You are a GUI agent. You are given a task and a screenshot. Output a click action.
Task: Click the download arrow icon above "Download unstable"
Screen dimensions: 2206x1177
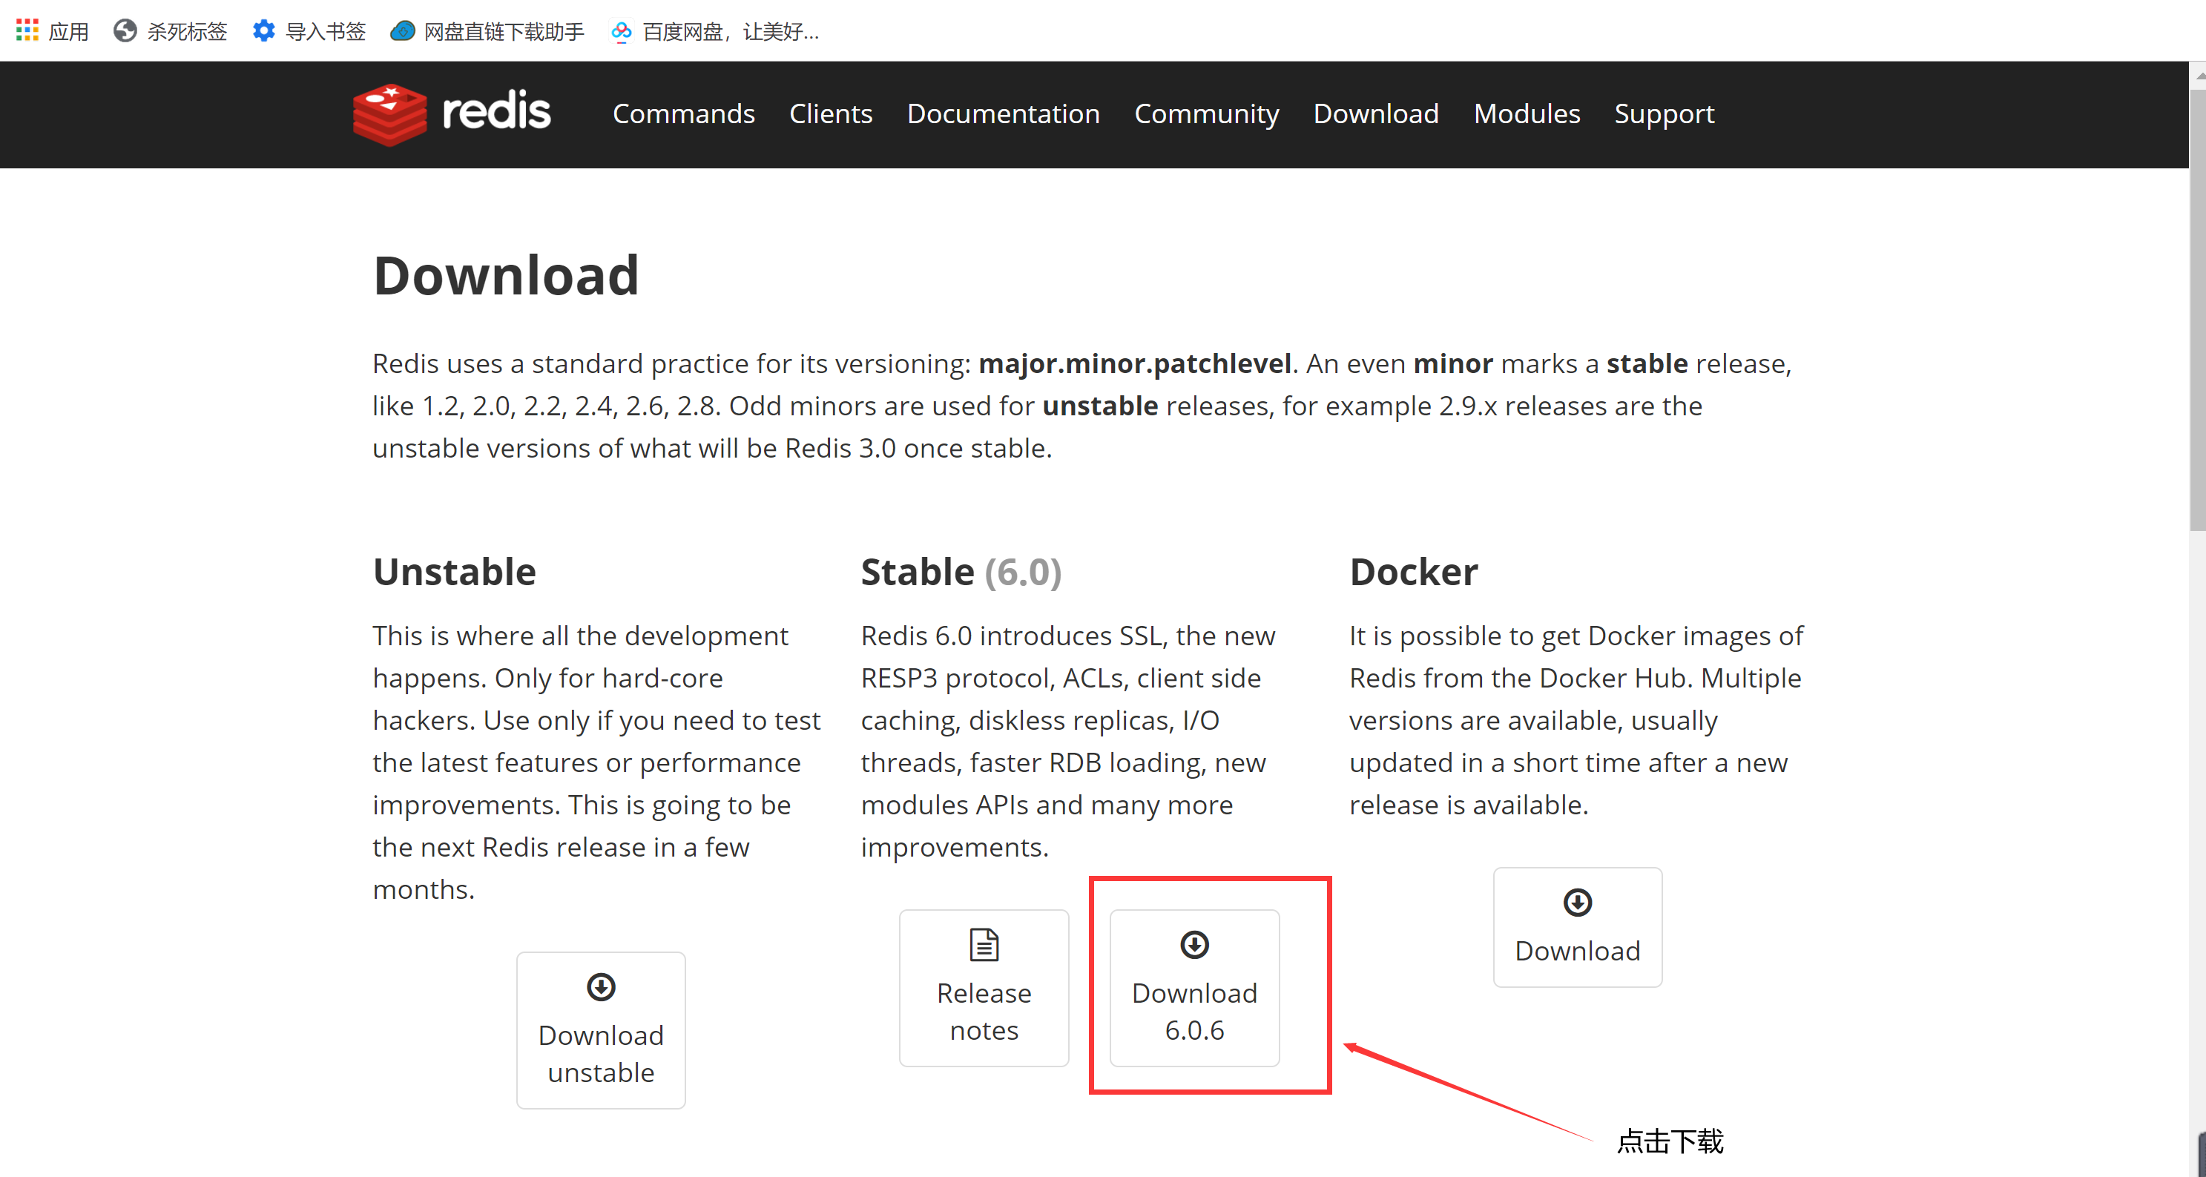(x=601, y=986)
